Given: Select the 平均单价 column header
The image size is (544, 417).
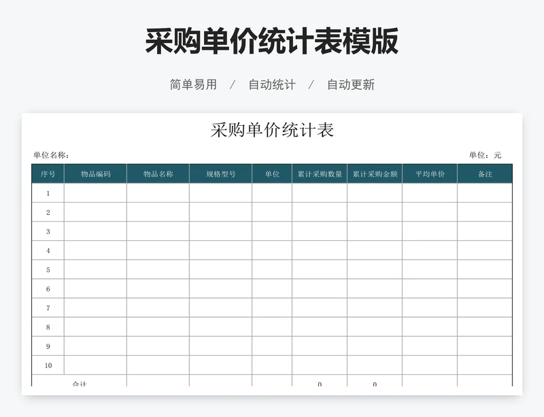Looking at the screenshot, I should click(x=430, y=173).
